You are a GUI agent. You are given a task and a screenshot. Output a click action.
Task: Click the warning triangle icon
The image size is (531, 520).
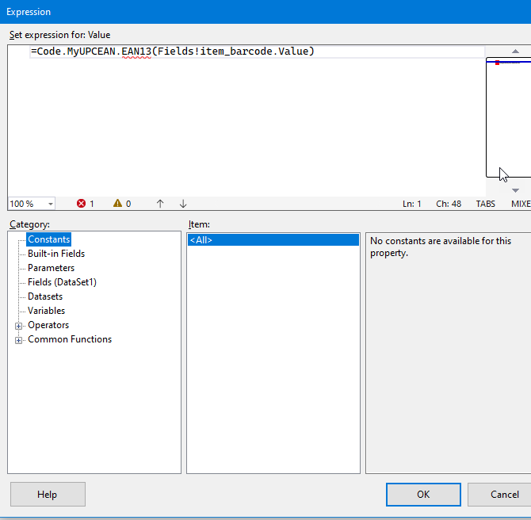pos(117,203)
